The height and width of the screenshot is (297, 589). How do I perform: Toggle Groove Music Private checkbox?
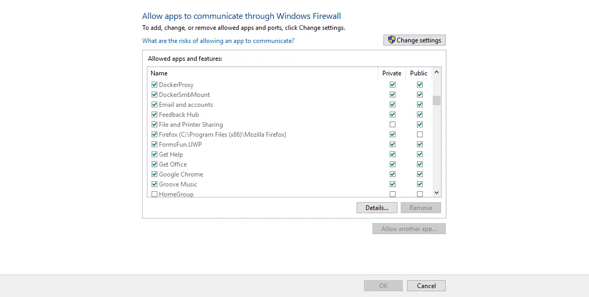pyautogui.click(x=392, y=184)
